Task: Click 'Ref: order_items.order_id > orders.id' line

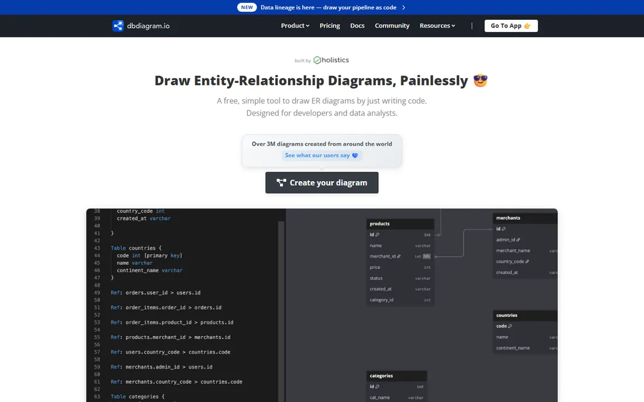Action: pos(166,307)
